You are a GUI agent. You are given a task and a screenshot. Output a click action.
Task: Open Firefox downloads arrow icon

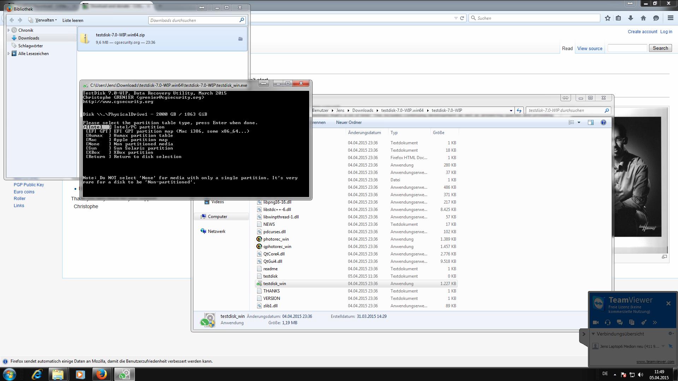coord(631,18)
